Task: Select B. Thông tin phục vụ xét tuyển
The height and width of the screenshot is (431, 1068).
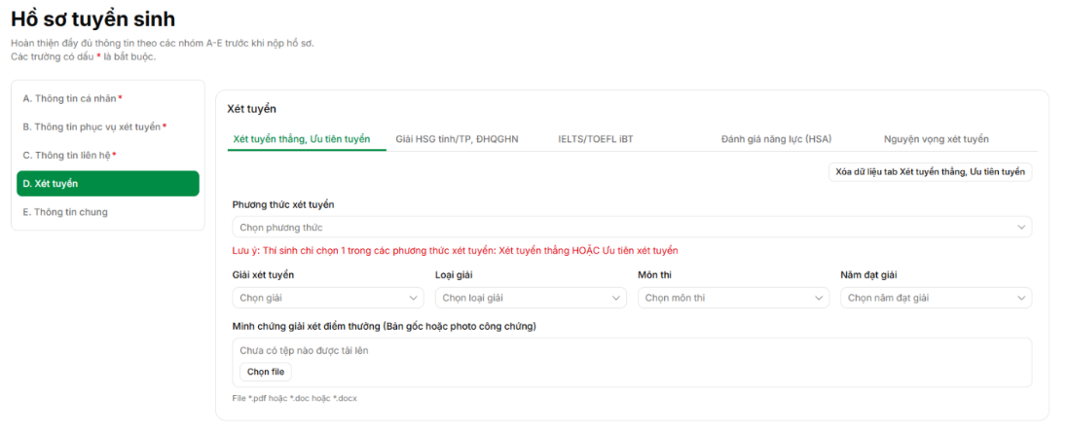Action: pos(108,126)
